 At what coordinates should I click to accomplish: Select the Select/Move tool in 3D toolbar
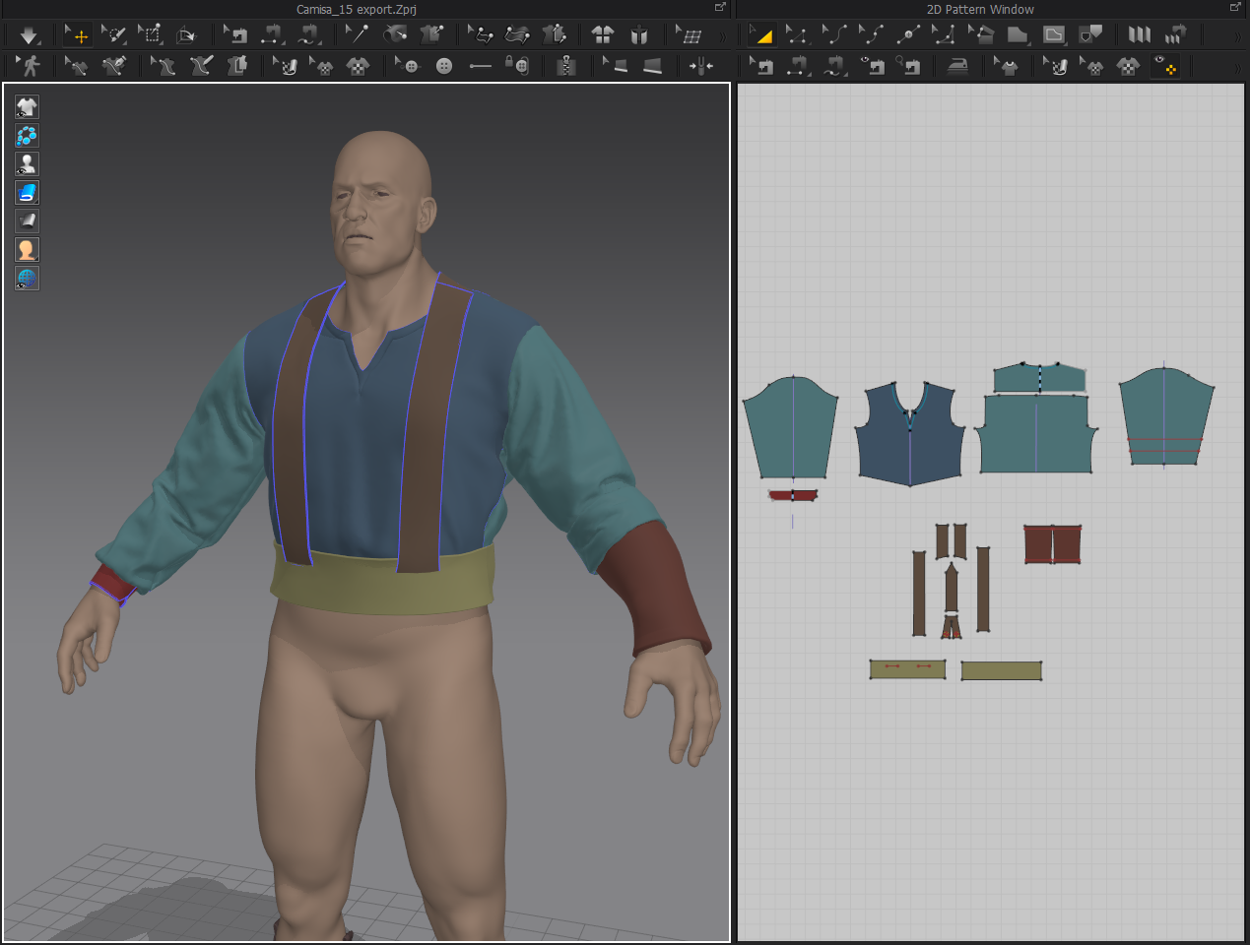point(77,35)
